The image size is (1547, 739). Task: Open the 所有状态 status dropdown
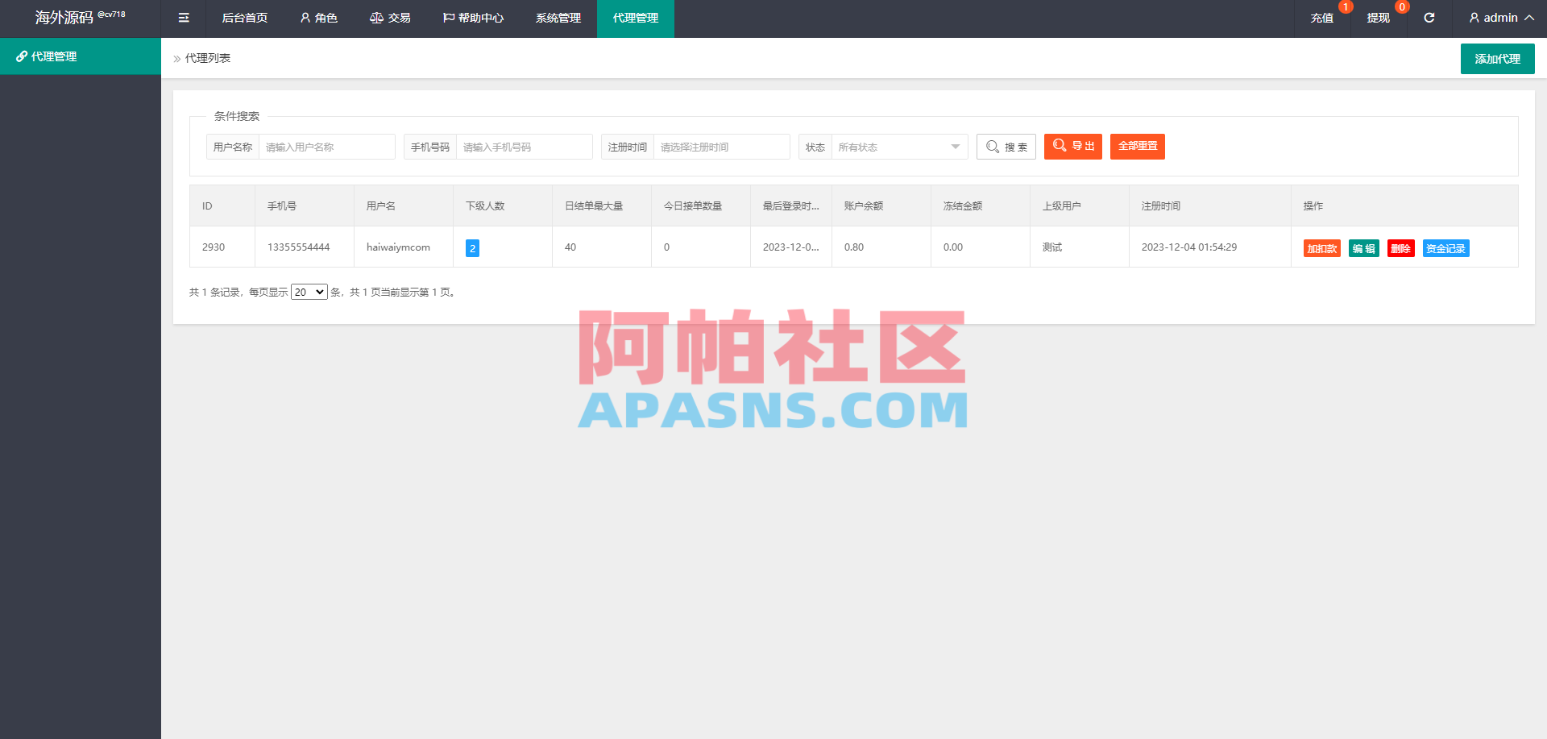point(898,147)
